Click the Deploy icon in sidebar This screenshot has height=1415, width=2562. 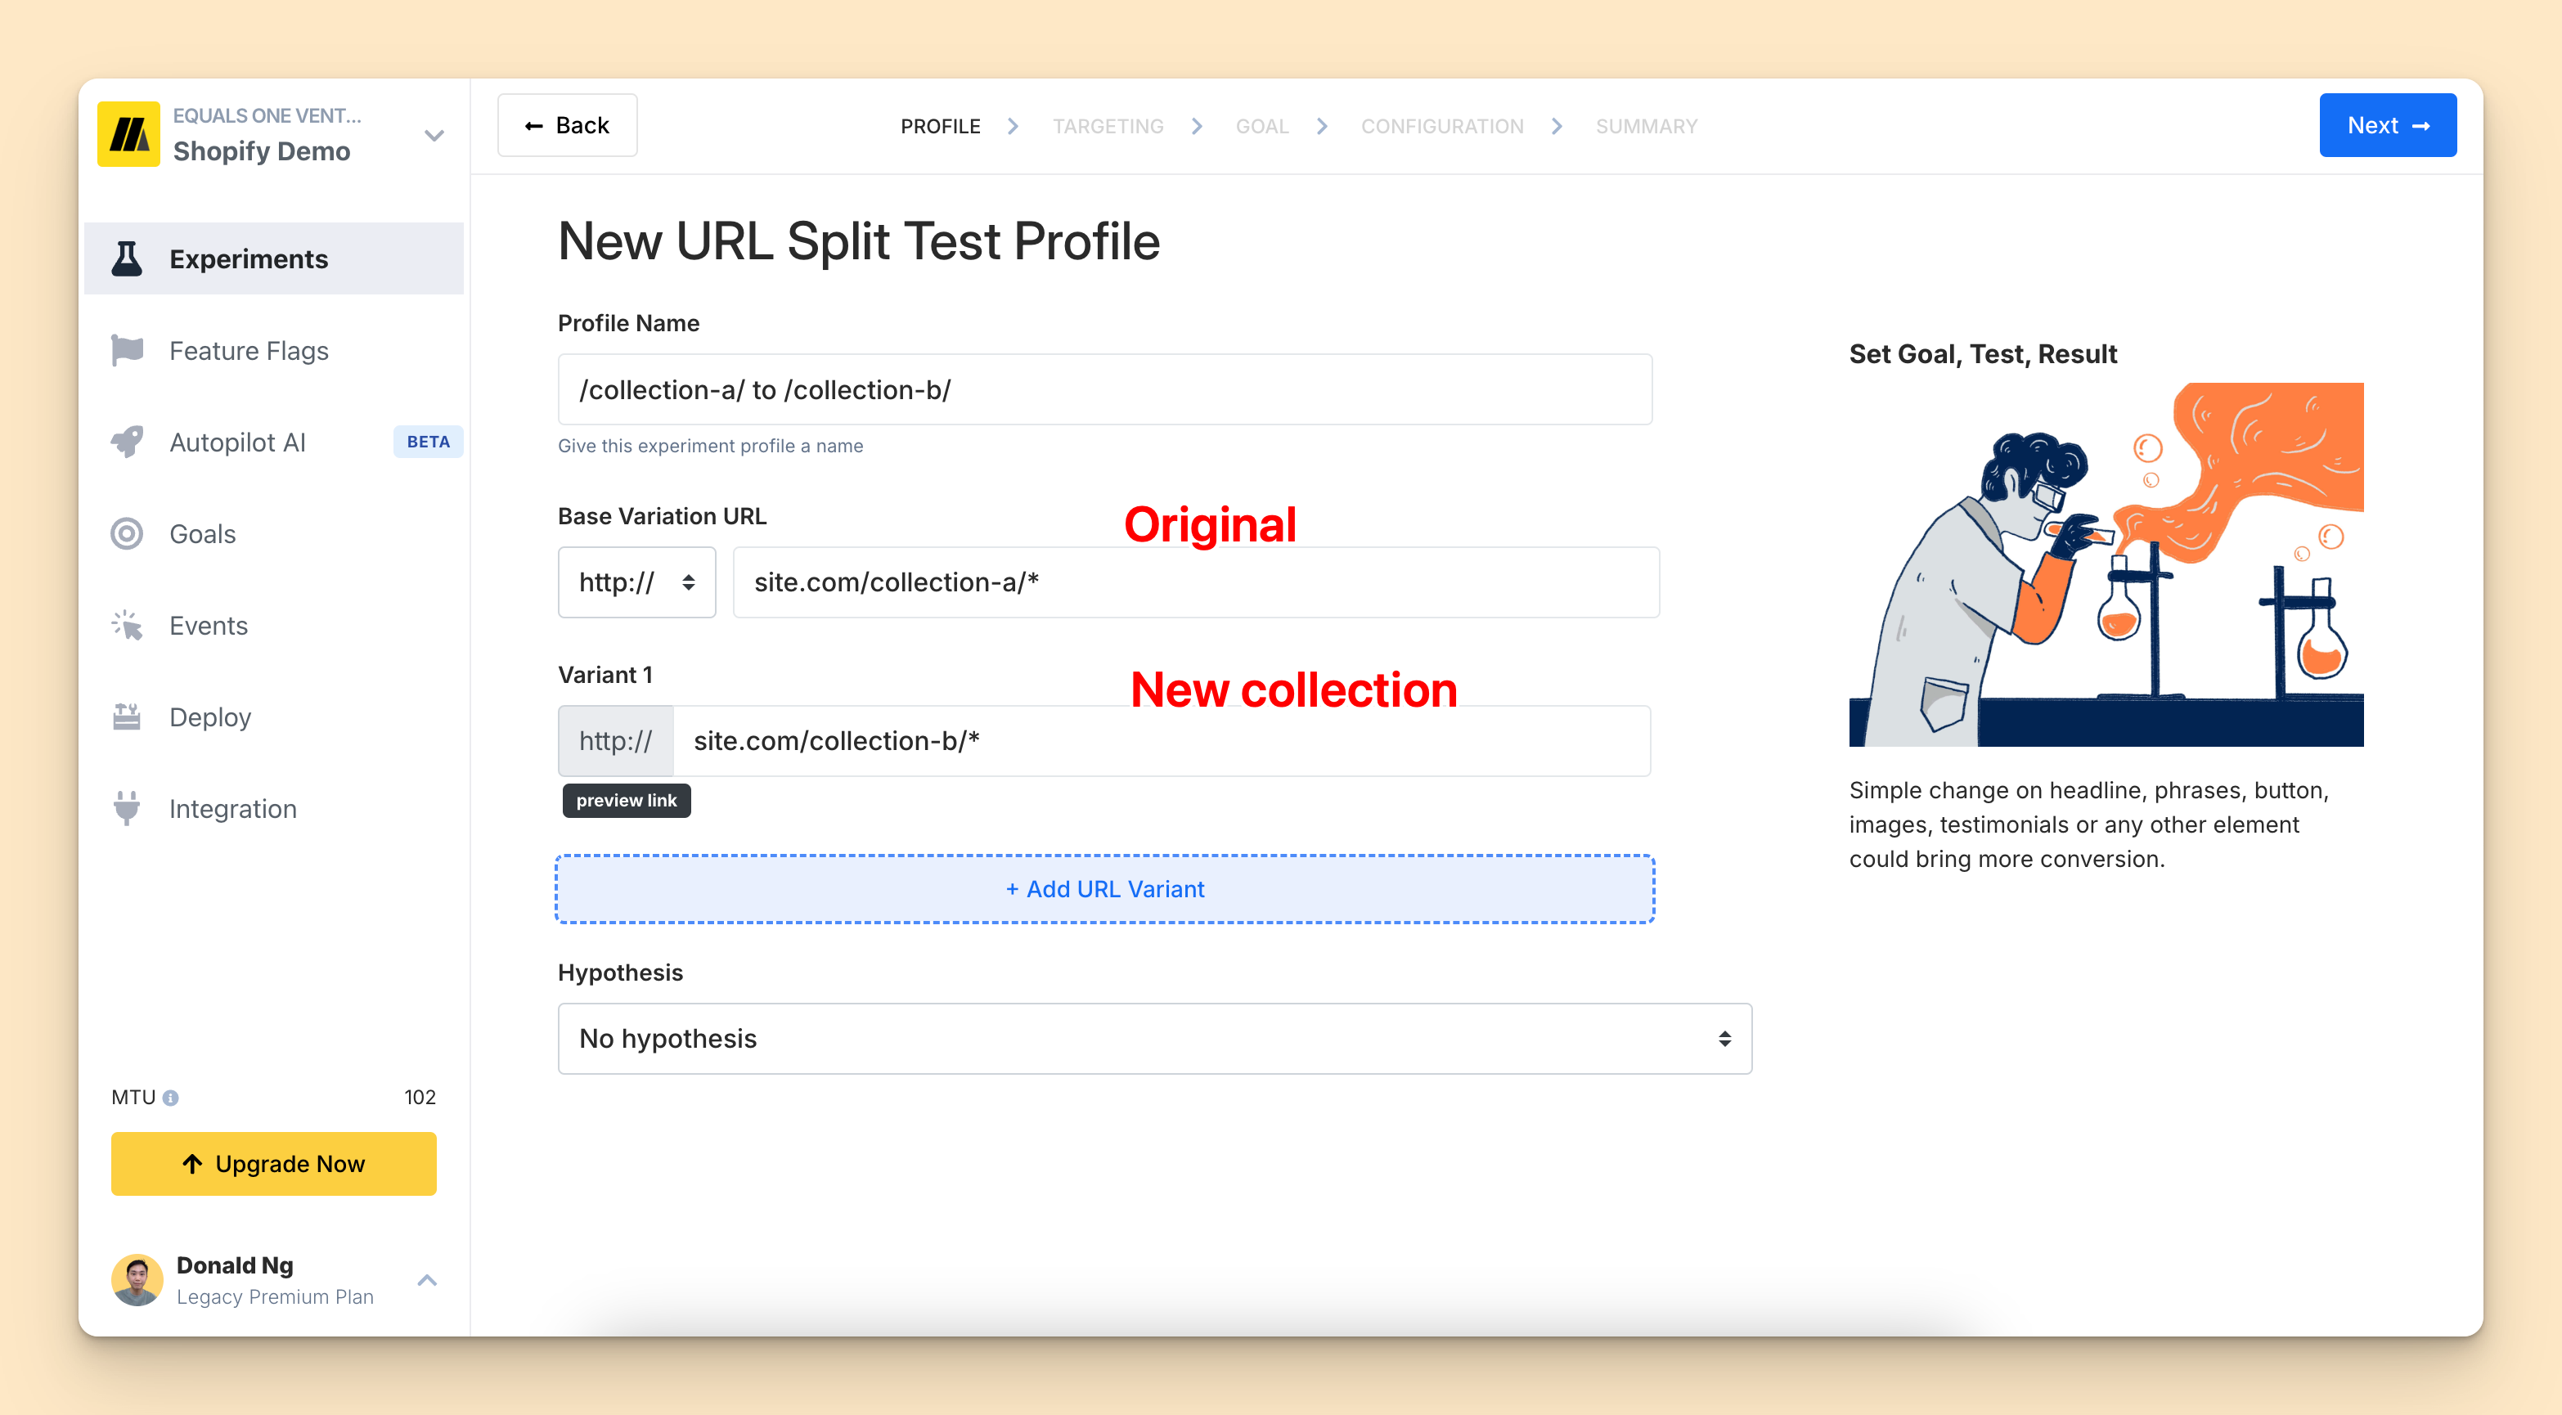coord(126,717)
